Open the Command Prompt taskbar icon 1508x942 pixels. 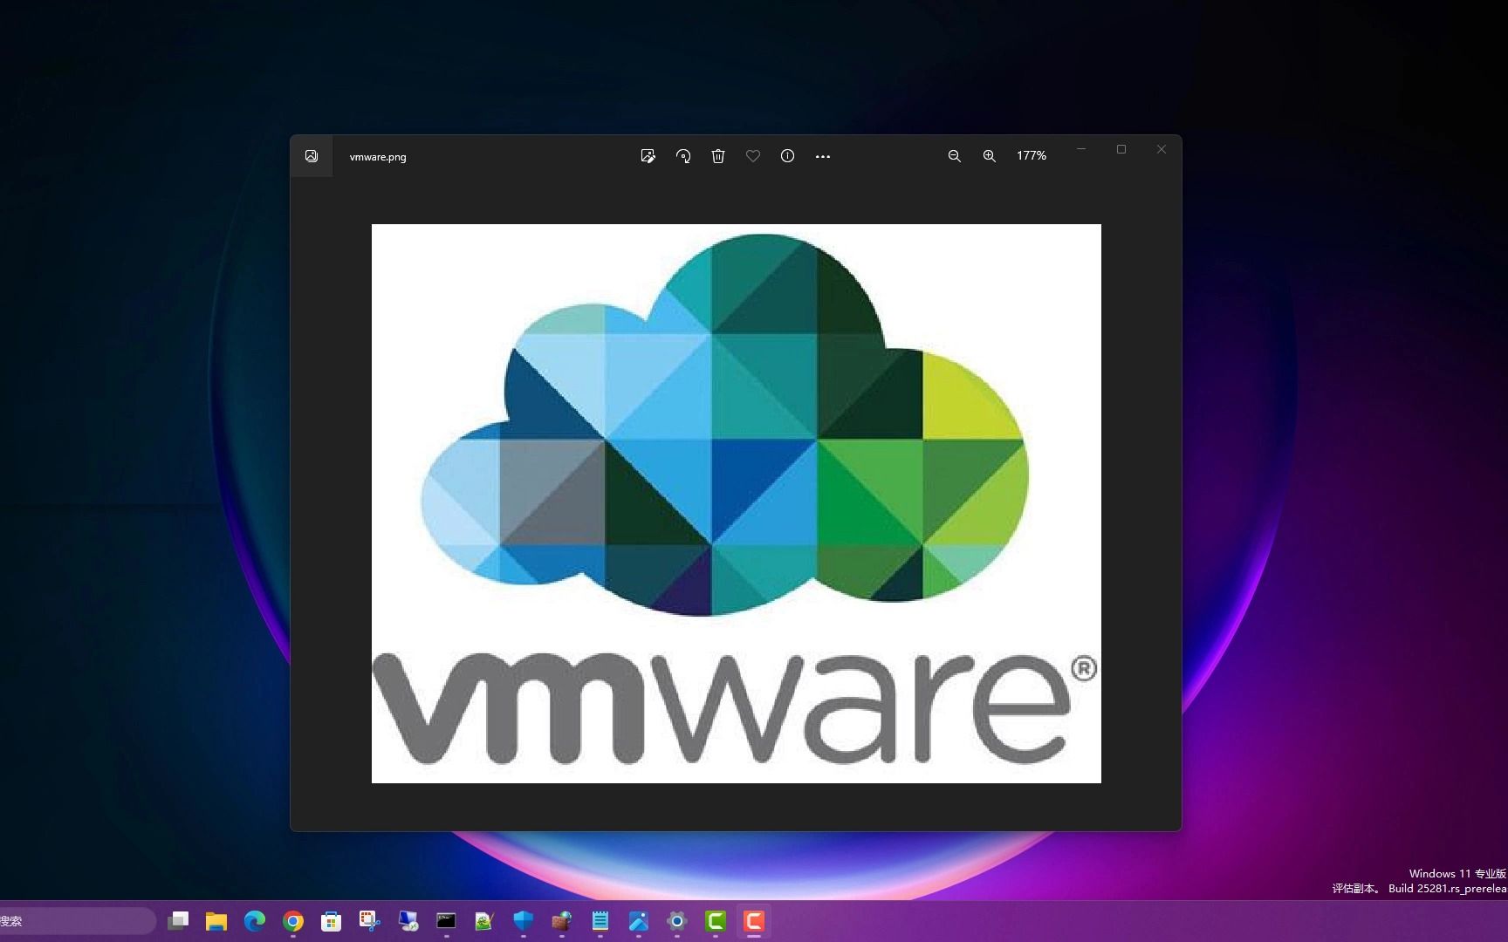pyautogui.click(x=446, y=921)
